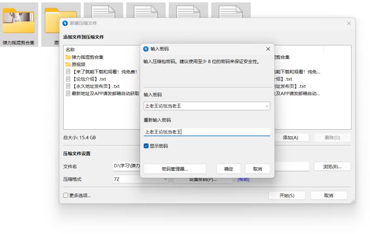This screenshot has height=234, width=370.
Task: Click file icon beside 【论坛介绍】.txt
Action: click(68, 79)
